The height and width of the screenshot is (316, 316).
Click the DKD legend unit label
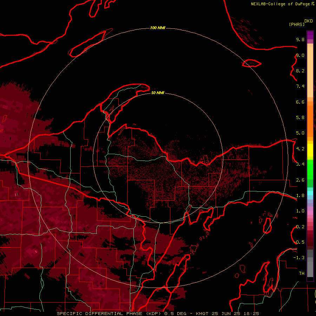[x=309, y=21]
